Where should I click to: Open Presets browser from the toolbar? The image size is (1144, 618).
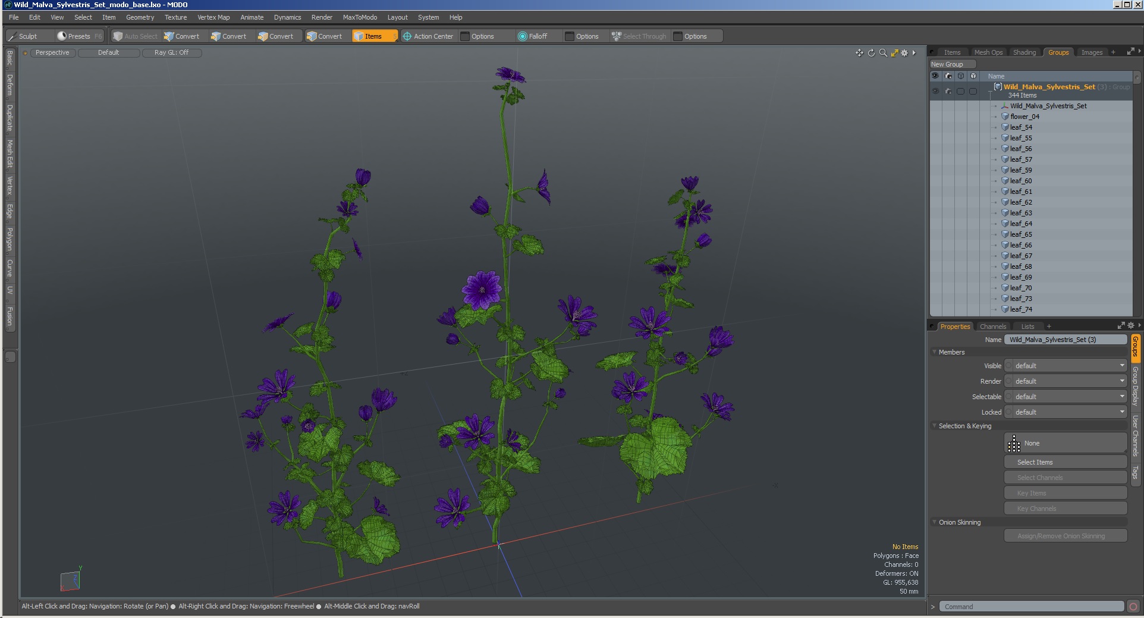click(80, 36)
